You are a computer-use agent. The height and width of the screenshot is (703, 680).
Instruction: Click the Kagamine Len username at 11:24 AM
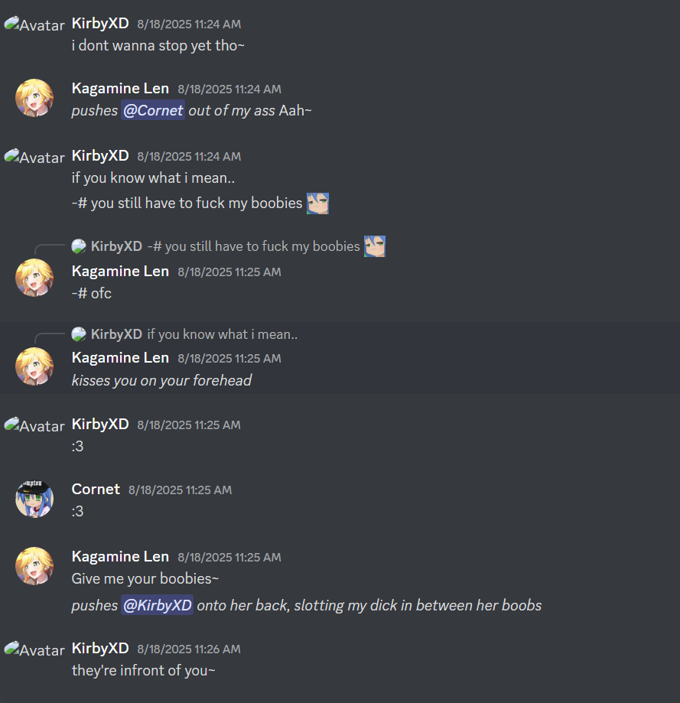tap(120, 88)
